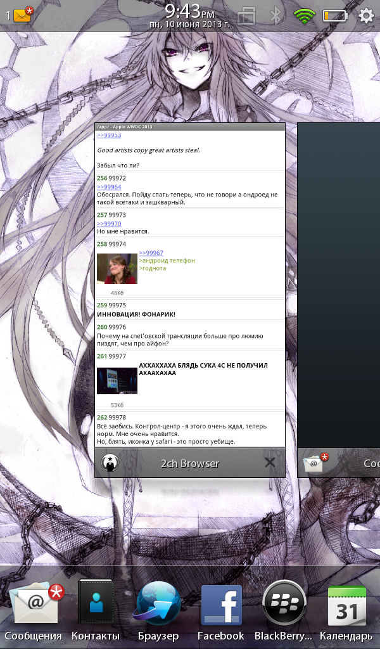This screenshot has height=649, width=380.
Task: Select post number 262 header
Action: (x=111, y=417)
